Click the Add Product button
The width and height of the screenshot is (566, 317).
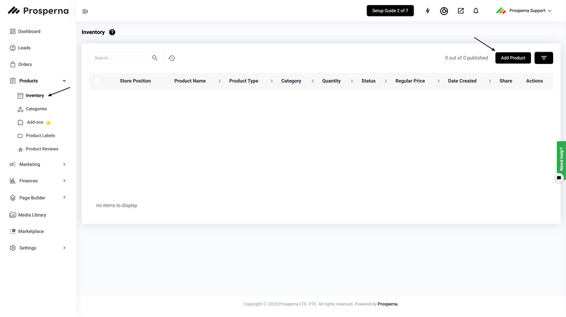click(x=513, y=58)
